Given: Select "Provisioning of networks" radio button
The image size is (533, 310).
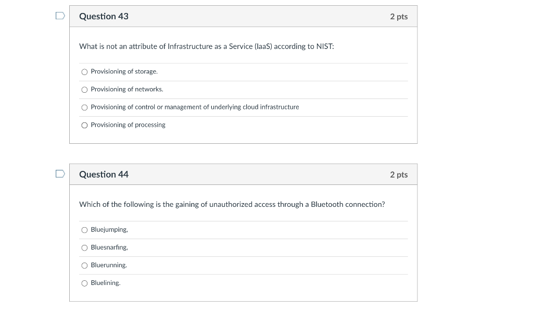Looking at the screenshot, I should (x=84, y=89).
